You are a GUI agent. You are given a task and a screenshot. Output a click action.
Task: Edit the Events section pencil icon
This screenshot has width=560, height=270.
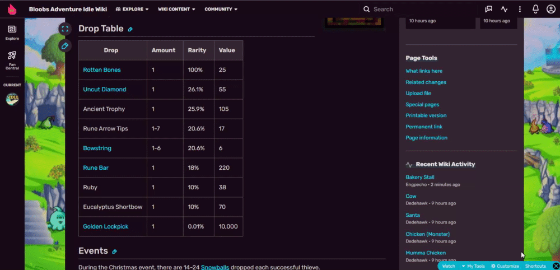click(114, 252)
